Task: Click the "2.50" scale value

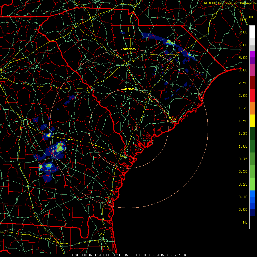Action: tap(243, 83)
